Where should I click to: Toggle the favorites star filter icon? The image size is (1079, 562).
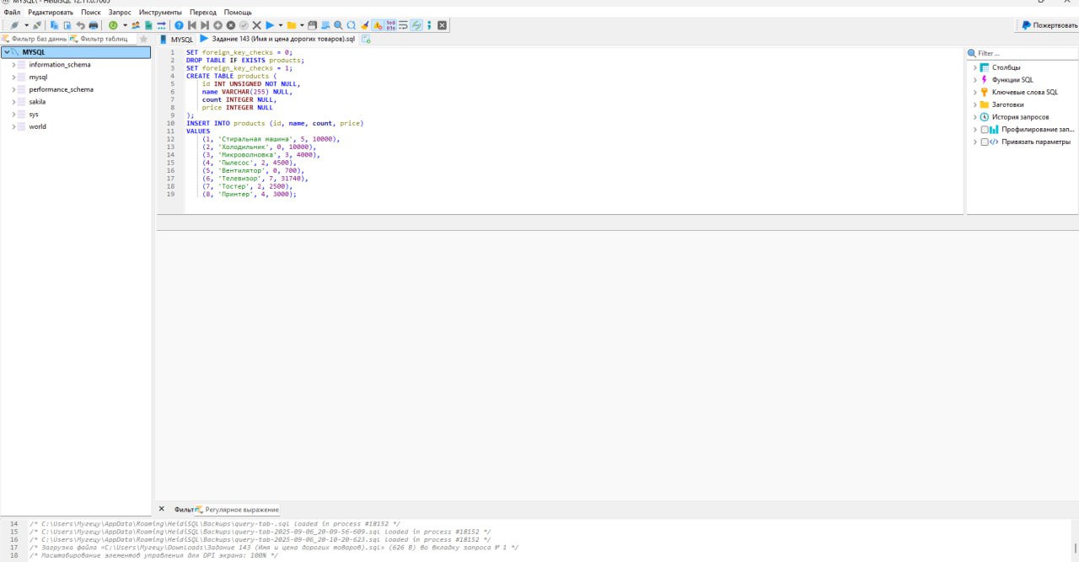click(143, 39)
